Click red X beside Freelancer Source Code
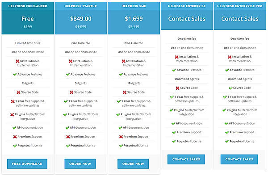268x176 pixels. 18,92
